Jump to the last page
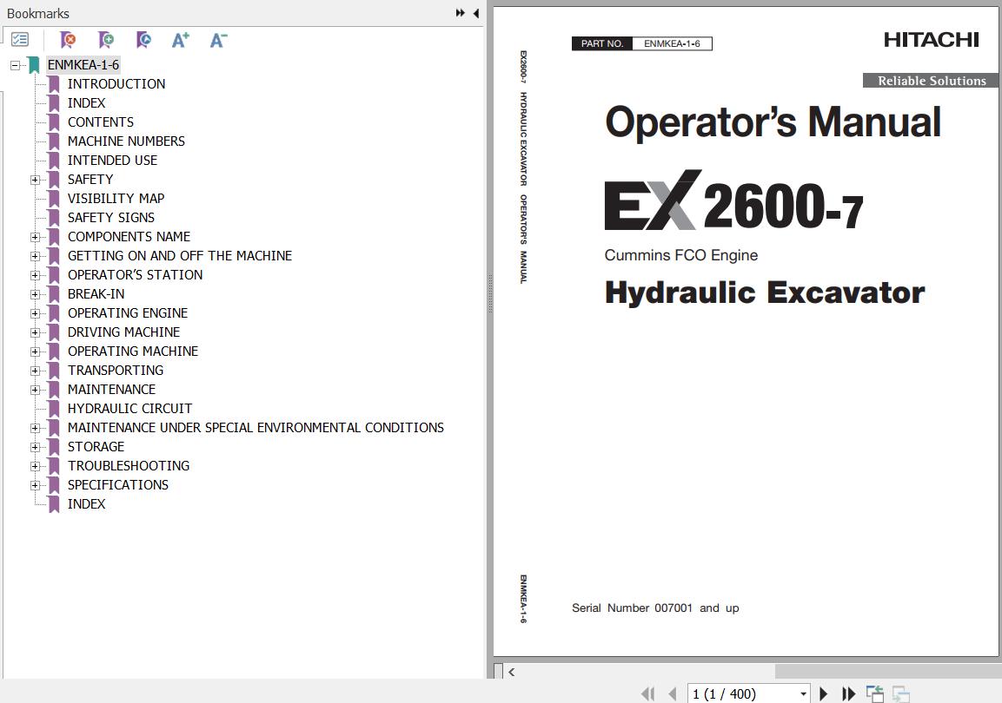This screenshot has width=1002, height=703. click(x=849, y=693)
